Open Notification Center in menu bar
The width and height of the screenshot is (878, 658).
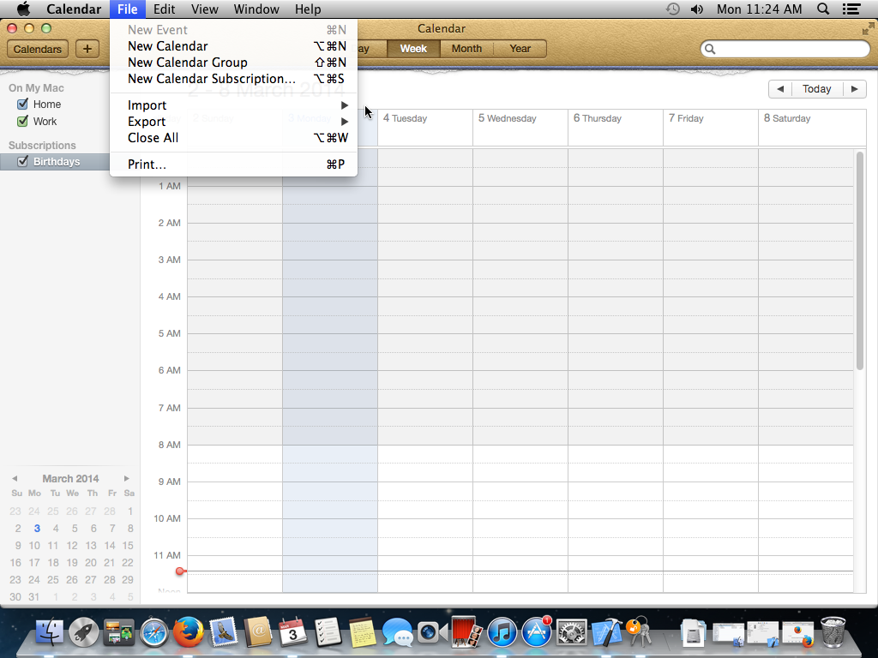(851, 9)
